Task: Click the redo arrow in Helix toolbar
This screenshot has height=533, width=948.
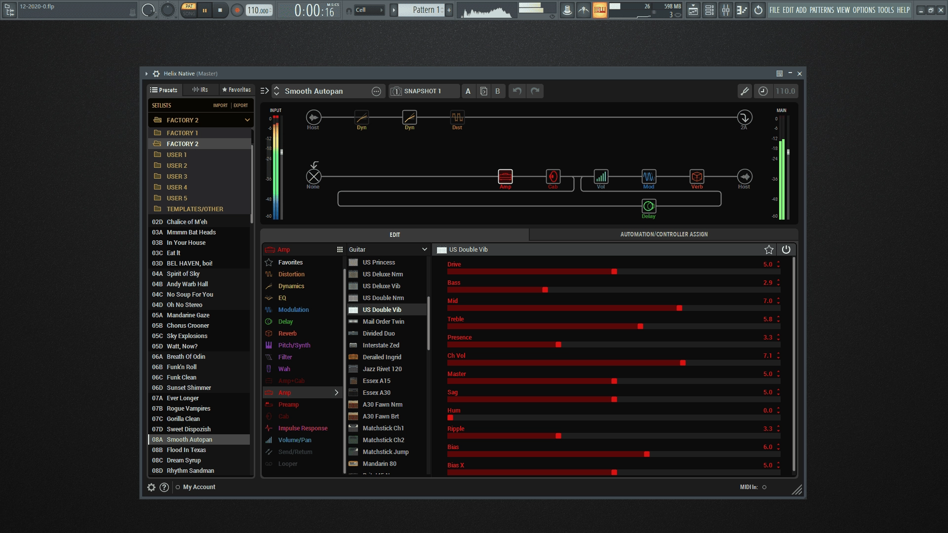Action: [x=535, y=91]
